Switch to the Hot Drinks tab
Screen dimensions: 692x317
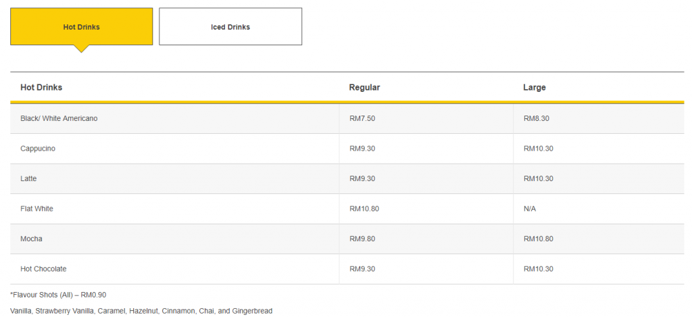point(81,27)
